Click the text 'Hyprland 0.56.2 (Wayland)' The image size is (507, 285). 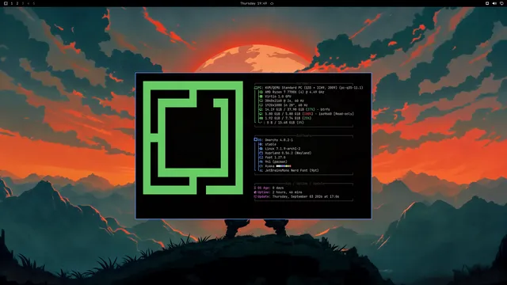pyautogui.click(x=288, y=153)
